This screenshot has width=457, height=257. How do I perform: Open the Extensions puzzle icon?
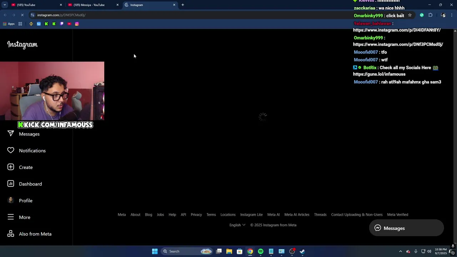pyautogui.click(x=430, y=15)
